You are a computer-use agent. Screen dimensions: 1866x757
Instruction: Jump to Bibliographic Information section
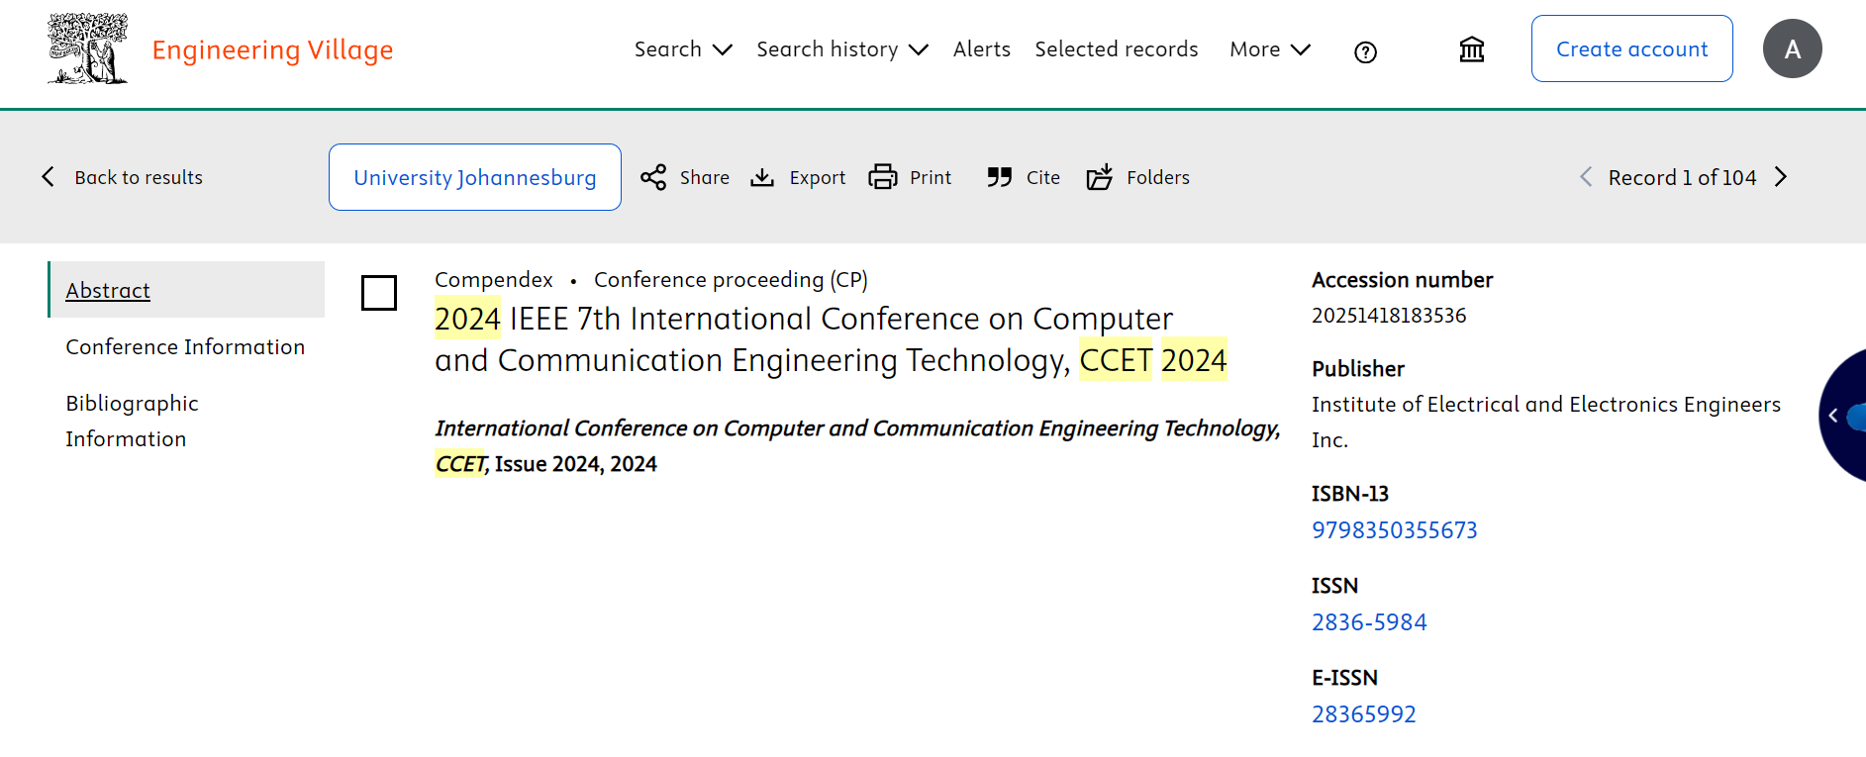(x=133, y=421)
